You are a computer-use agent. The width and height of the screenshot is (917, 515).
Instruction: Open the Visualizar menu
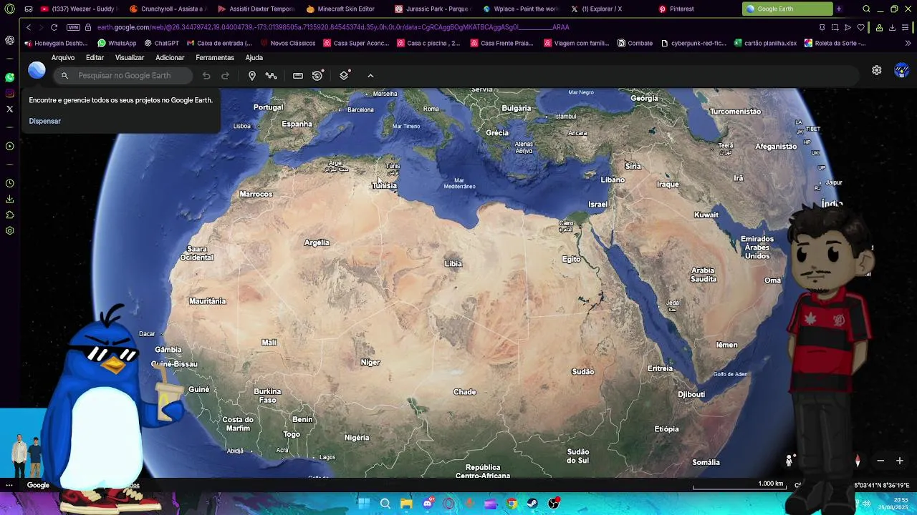coord(130,57)
